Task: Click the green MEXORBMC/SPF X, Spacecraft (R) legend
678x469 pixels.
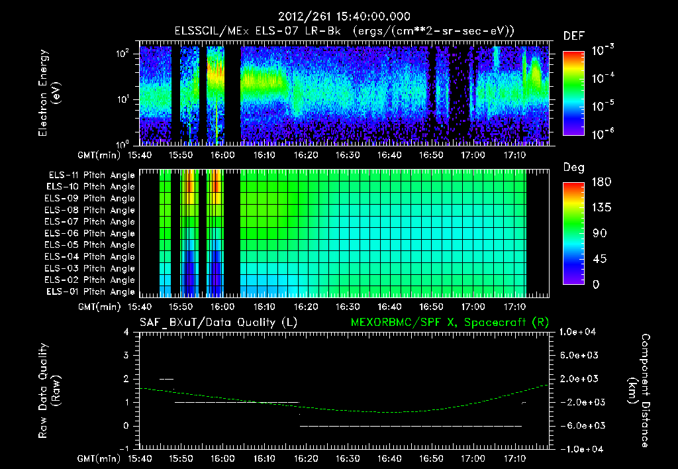Action: tap(450, 323)
